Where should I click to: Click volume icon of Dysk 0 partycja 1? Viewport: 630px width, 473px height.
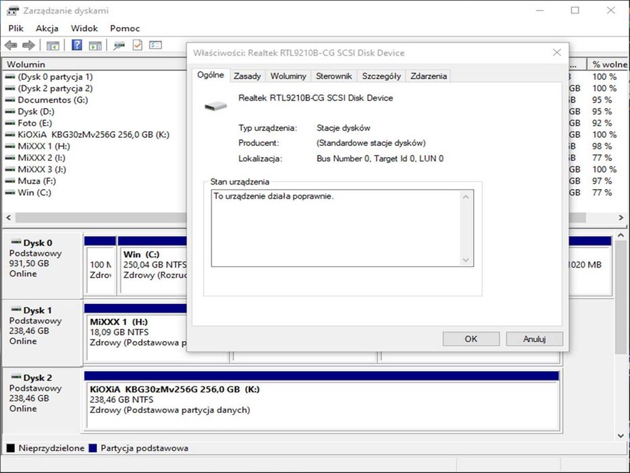[10, 76]
